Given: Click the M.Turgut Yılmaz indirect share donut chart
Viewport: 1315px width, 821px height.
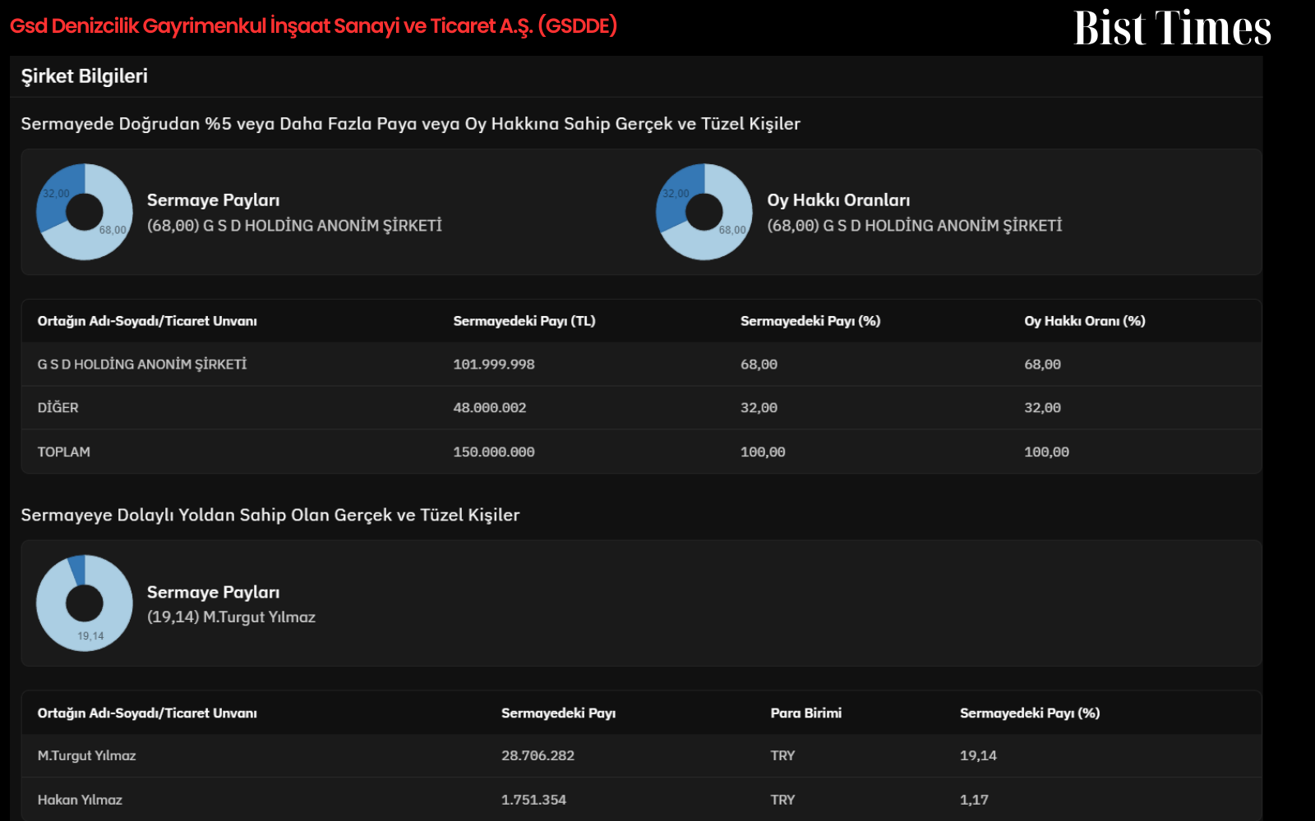Looking at the screenshot, I should tap(85, 603).
